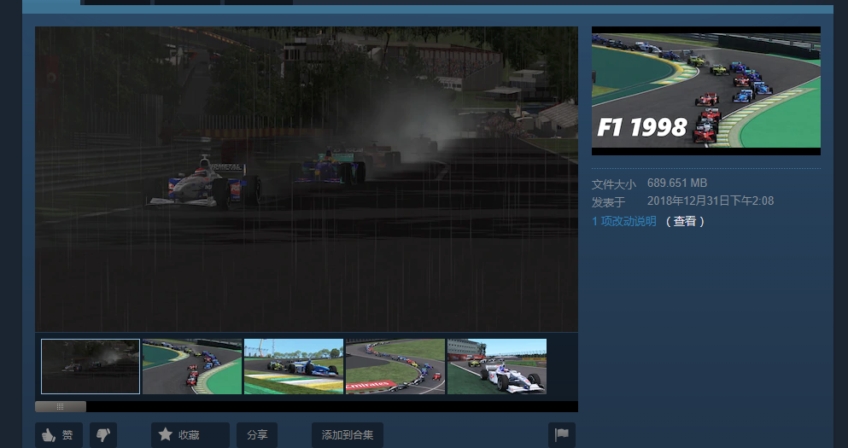Select the blue car on curb thumbnail

pyautogui.click(x=294, y=366)
